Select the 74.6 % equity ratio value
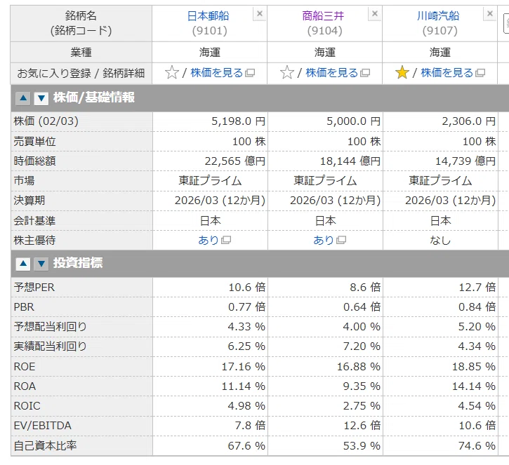The height and width of the screenshot is (465, 509). click(x=477, y=446)
